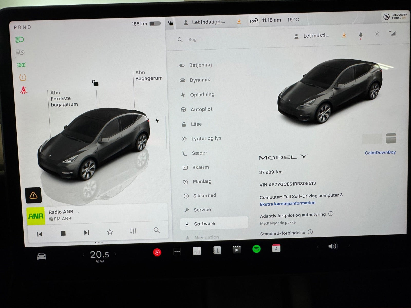411x308 pixels.
Task: Launch Spotify from the dock
Action: pos(256,249)
